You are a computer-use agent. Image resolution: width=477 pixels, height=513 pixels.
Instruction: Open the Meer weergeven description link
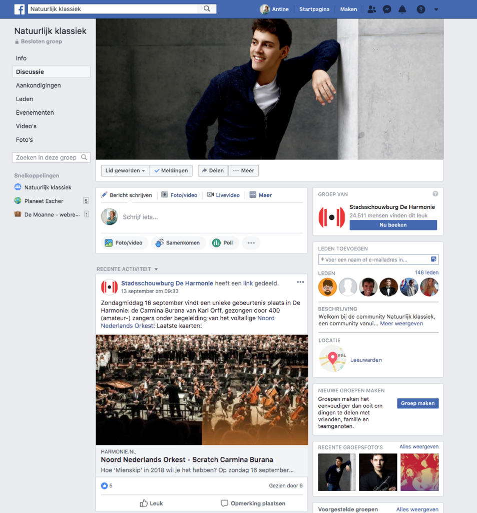click(x=401, y=324)
